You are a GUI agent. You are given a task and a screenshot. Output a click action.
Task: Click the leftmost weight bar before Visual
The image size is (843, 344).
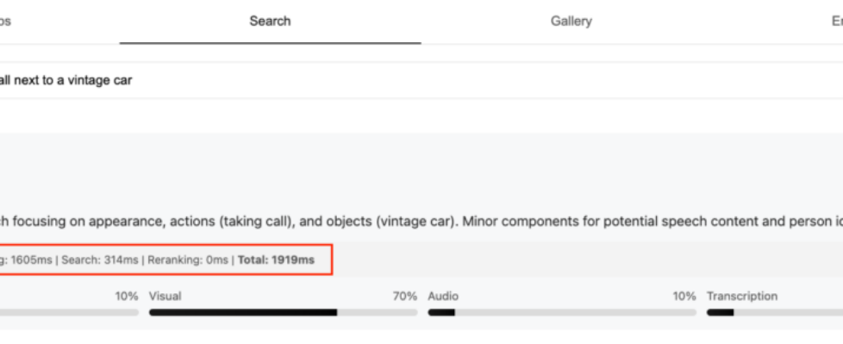pyautogui.click(x=69, y=312)
